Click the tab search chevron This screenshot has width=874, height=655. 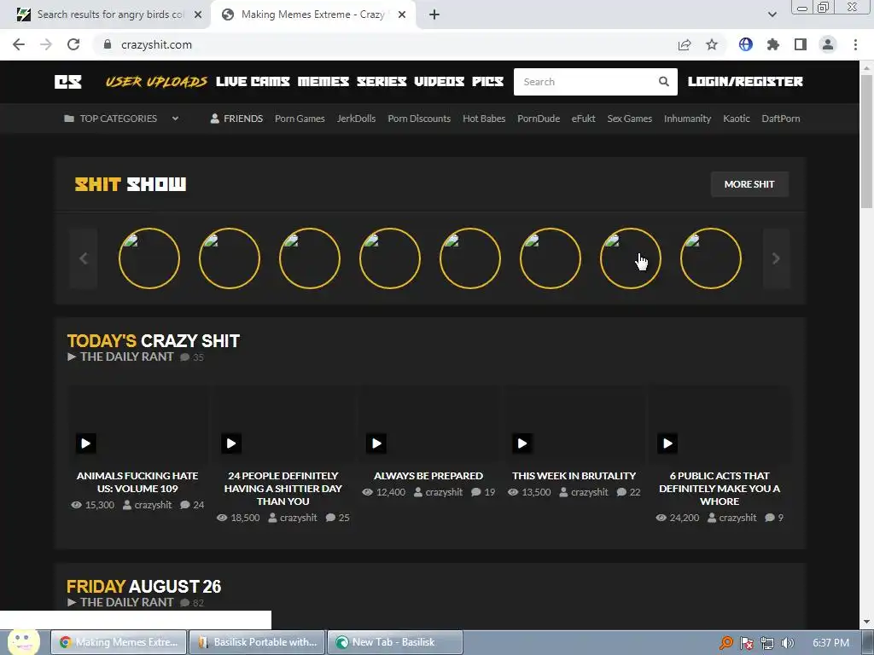772,14
